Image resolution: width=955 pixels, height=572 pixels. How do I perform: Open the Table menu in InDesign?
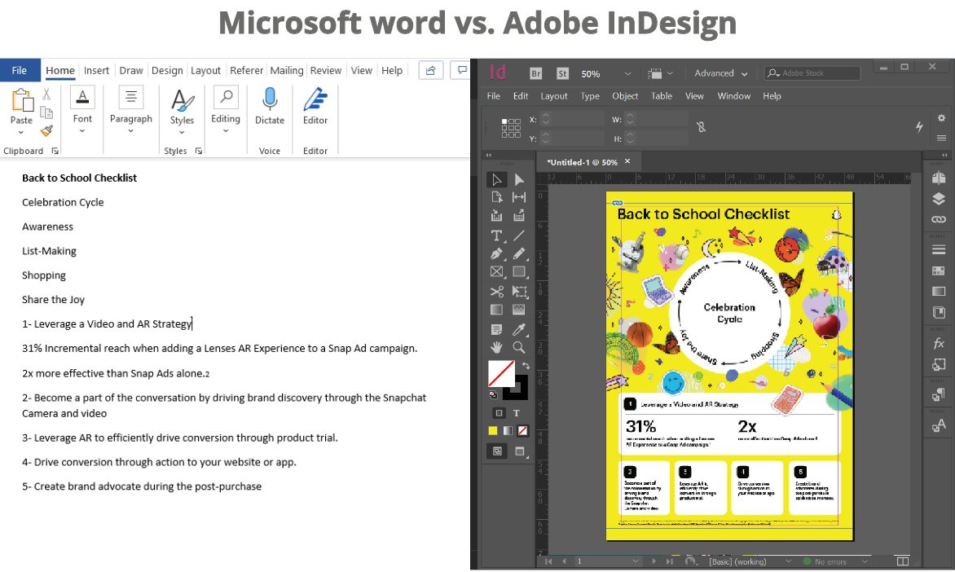[662, 96]
